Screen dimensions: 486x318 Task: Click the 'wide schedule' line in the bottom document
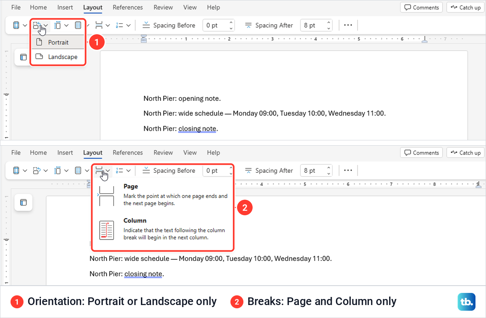coord(211,259)
